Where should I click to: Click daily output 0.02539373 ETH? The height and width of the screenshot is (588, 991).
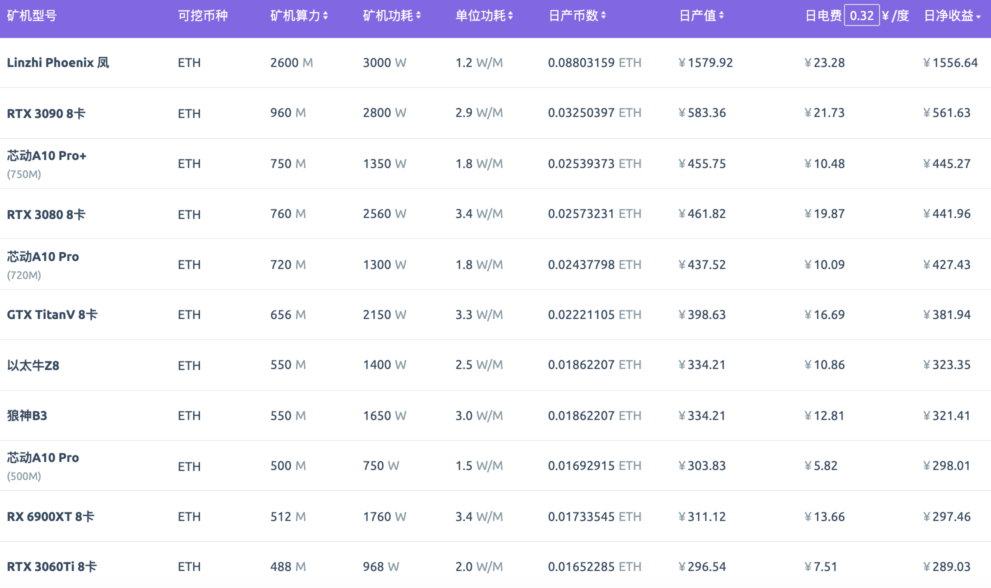pyautogui.click(x=594, y=164)
